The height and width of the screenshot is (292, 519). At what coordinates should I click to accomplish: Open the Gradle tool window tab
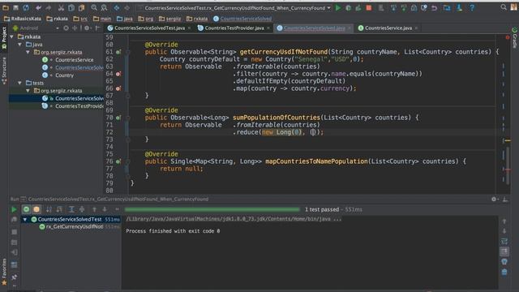tap(515, 37)
